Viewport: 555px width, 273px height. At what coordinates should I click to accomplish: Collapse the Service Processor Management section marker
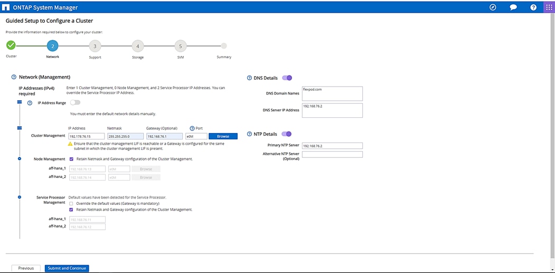pos(20,197)
